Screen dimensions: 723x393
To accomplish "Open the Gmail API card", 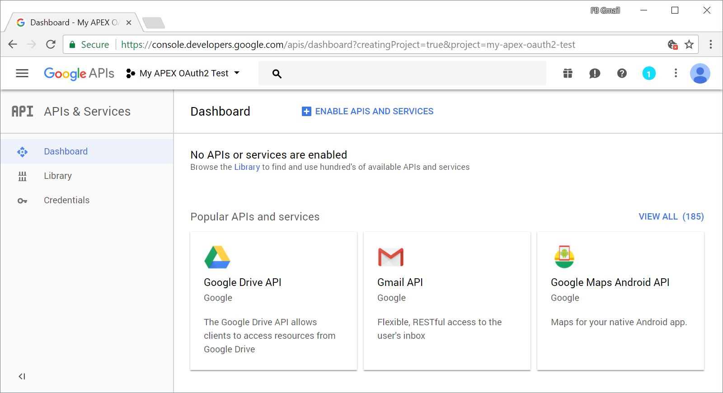I will (x=447, y=301).
